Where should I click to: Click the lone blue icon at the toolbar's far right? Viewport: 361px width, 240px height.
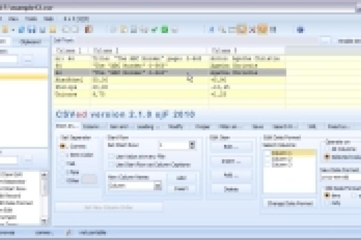(300, 30)
